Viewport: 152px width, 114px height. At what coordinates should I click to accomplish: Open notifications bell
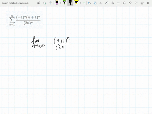124,3
